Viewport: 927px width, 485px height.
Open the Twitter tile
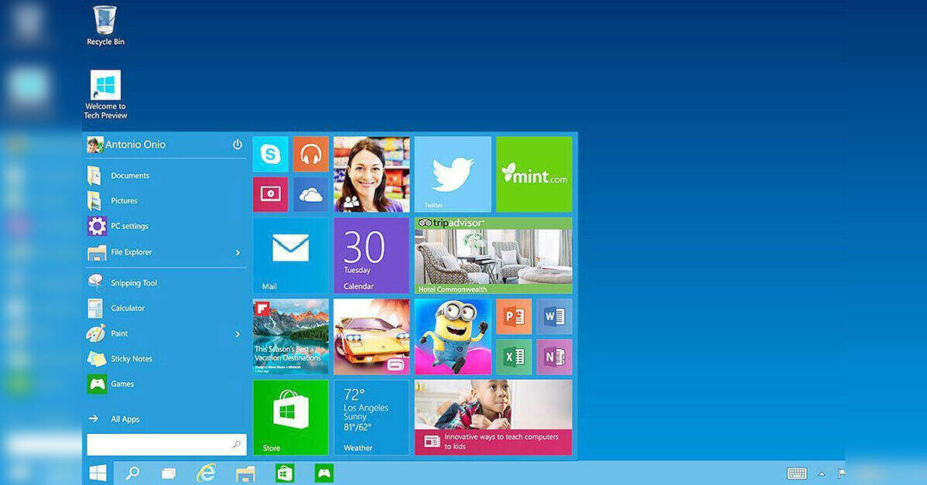click(453, 174)
